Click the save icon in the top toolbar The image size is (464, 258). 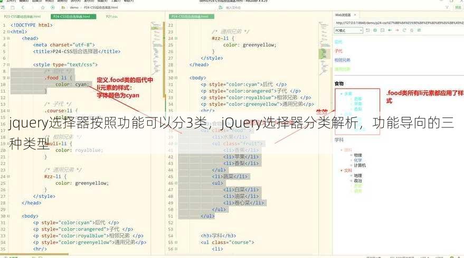13,7
